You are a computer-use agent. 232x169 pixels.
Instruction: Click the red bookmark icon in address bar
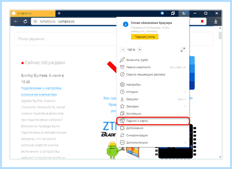(x=202, y=21)
